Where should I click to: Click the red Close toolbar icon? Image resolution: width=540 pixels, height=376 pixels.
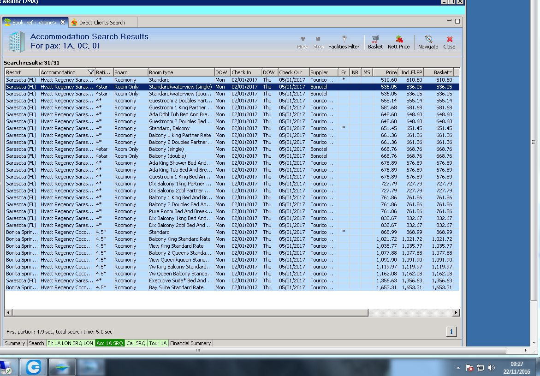(x=449, y=42)
